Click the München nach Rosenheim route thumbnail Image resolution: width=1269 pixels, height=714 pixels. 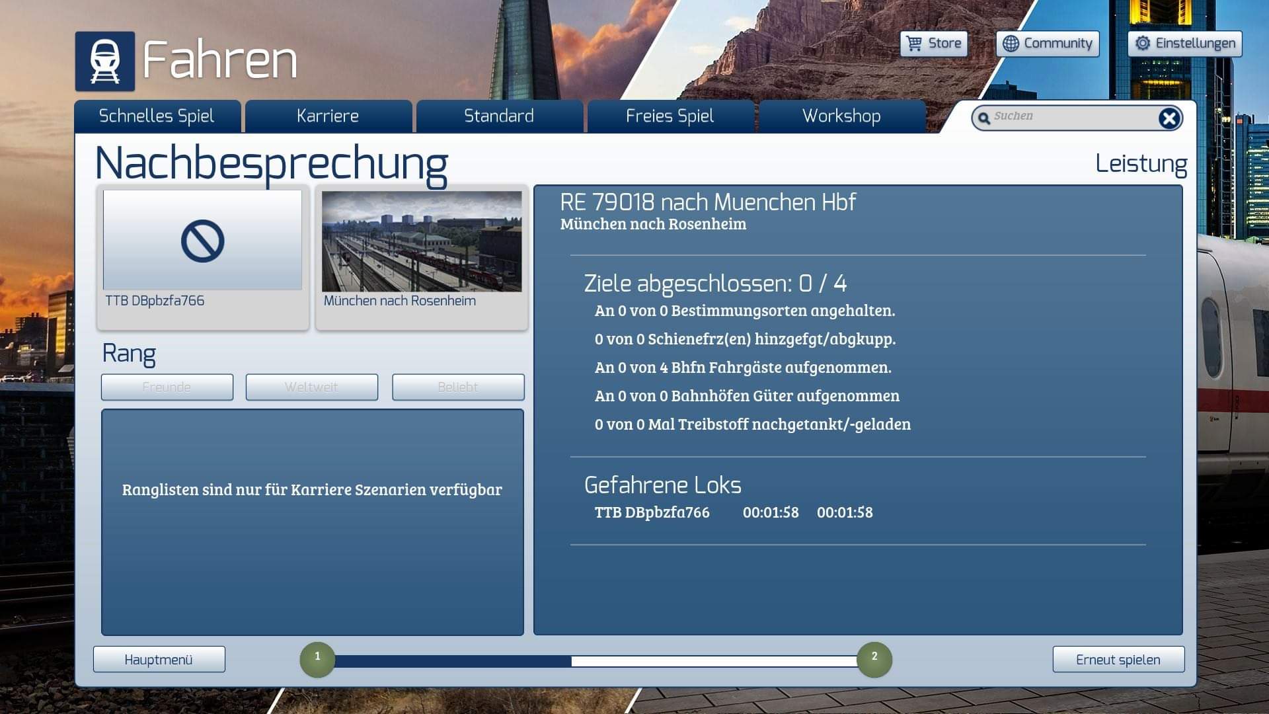(x=422, y=242)
